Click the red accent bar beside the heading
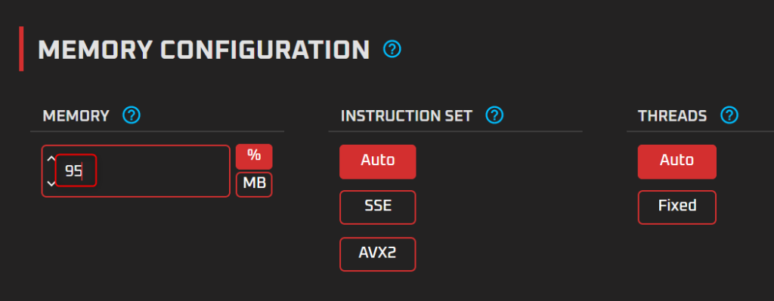The image size is (774, 301). coord(21,49)
